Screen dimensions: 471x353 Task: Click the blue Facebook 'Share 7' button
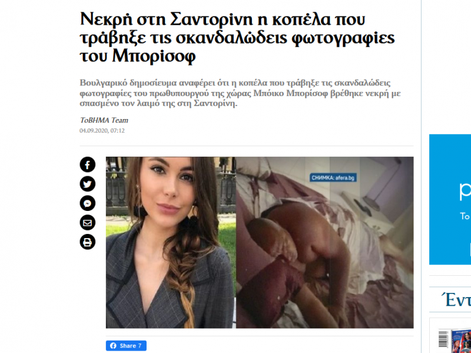pyautogui.click(x=126, y=345)
